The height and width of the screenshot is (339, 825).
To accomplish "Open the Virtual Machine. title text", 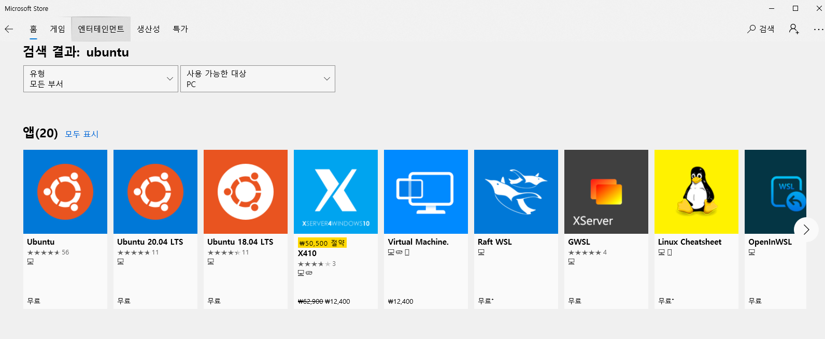I will (x=418, y=242).
